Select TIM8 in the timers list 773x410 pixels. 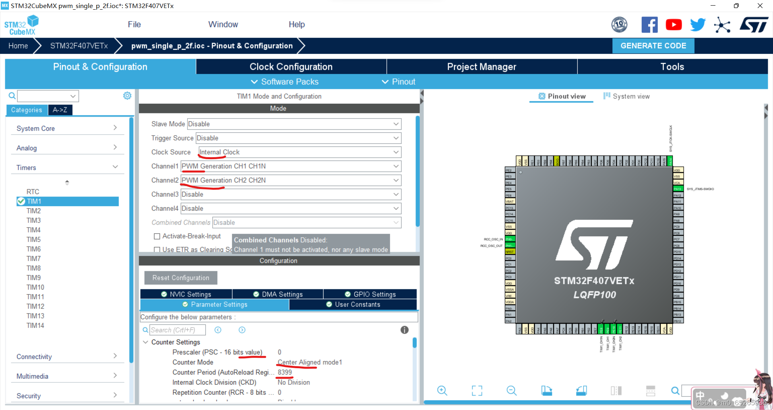[x=33, y=268]
